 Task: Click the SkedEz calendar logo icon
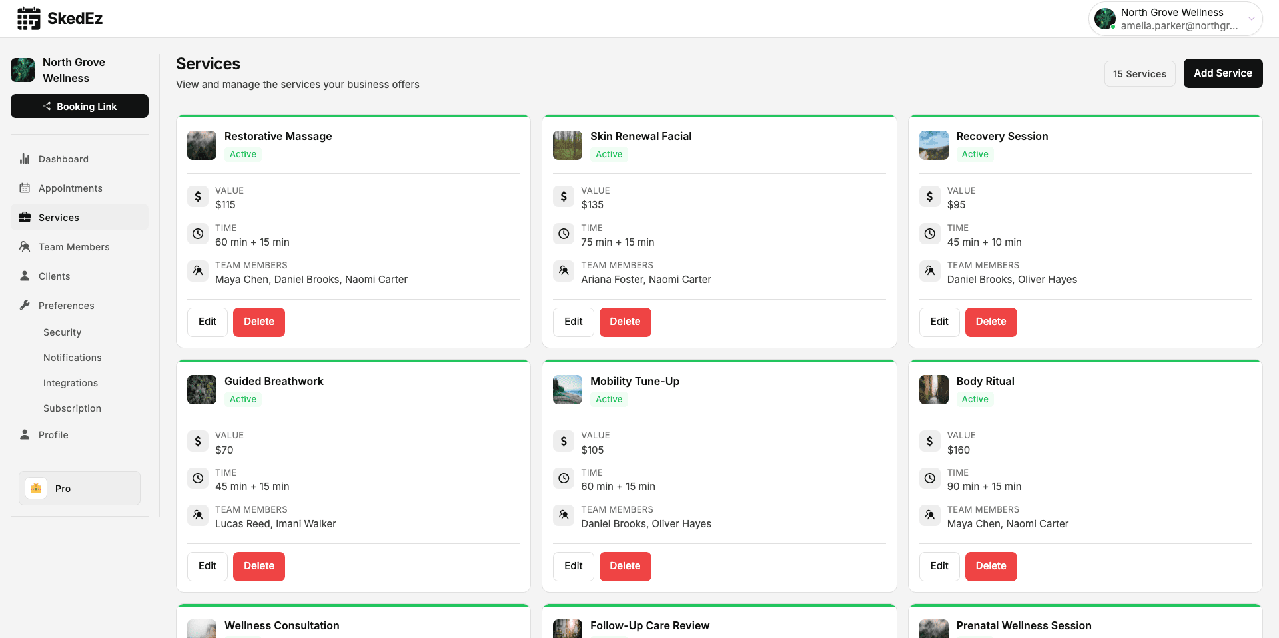29,19
